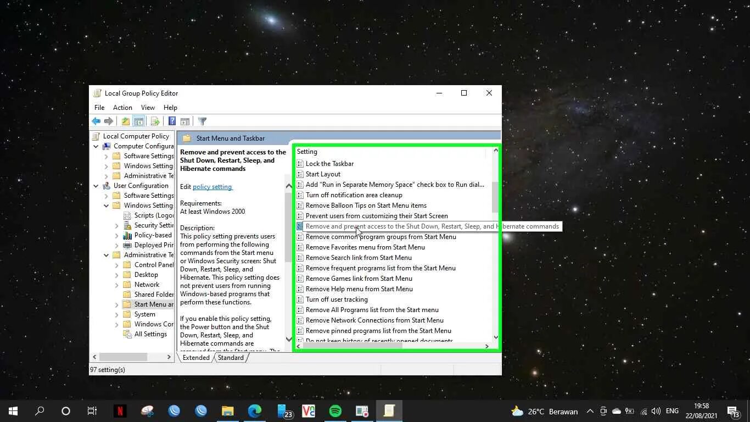Expand the Security Settings node
Image resolution: width=750 pixels, height=422 pixels.
click(x=116, y=225)
